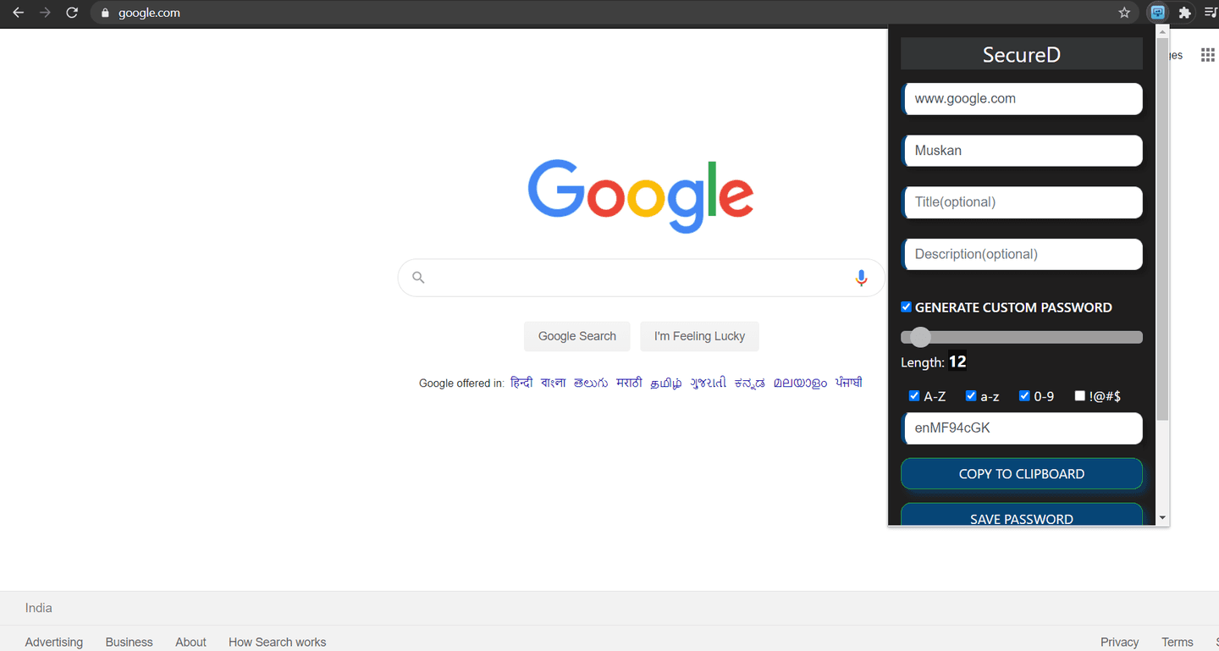Open the Terms footer link
This screenshot has height=651, width=1219.
pos(1177,642)
